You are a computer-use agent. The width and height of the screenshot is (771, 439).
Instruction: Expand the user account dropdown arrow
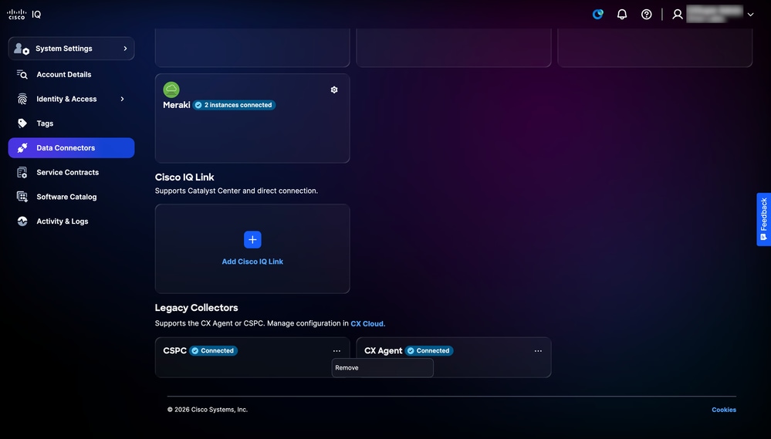[750, 15]
